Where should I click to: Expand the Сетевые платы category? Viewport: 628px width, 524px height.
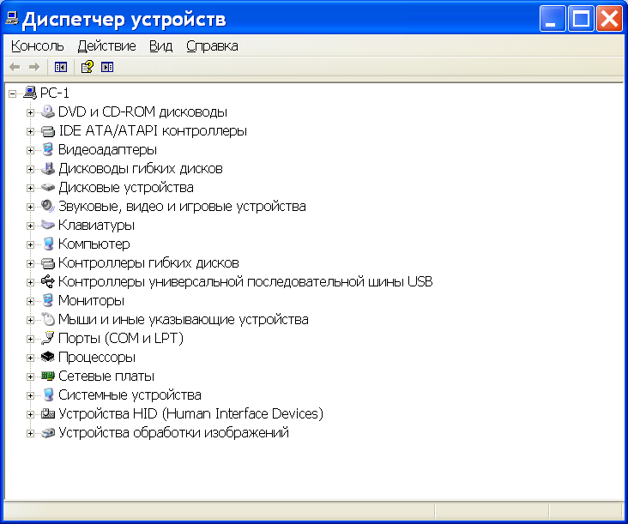pos(30,376)
